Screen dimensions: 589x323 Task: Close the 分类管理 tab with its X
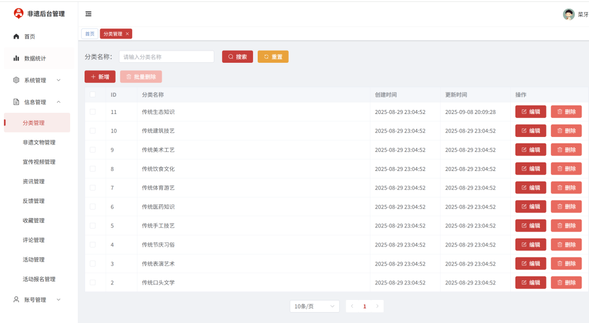127,34
